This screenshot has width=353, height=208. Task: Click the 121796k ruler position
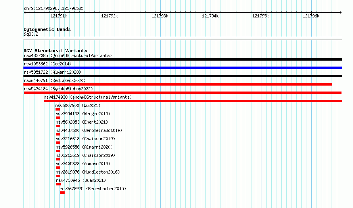[x=311, y=16]
